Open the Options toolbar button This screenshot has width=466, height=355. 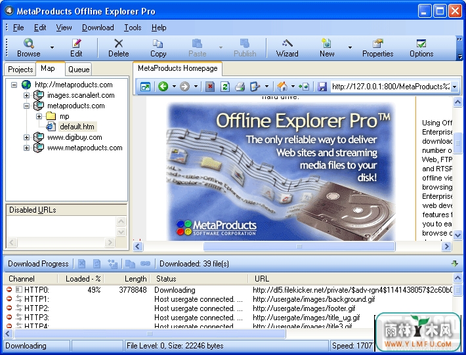(421, 48)
